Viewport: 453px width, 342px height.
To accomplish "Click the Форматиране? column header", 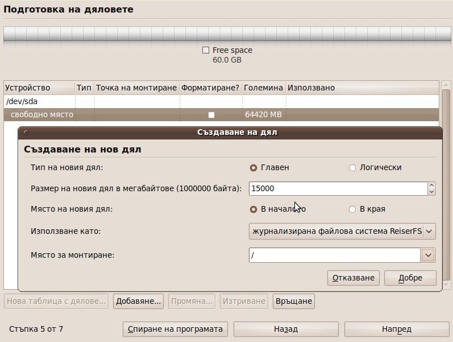I will (x=210, y=88).
